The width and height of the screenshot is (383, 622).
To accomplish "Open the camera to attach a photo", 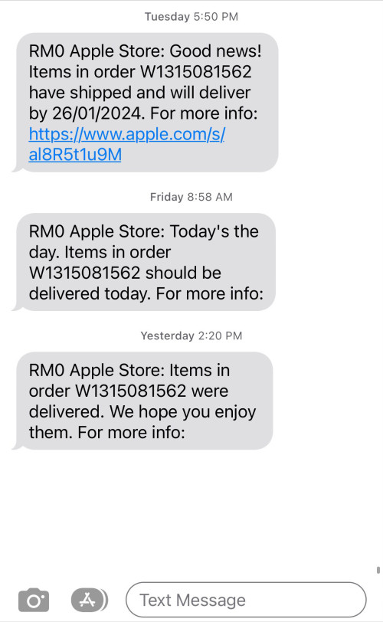I will (x=34, y=600).
